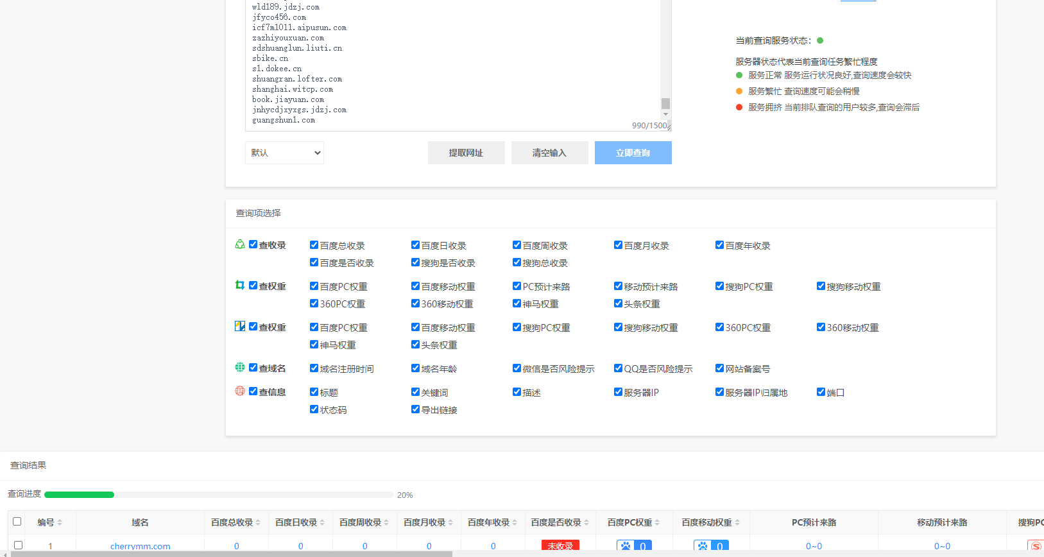Click Baidu paw badge in 百度PC权重 cell
Screen dimensions: 1044x557
coord(634,546)
